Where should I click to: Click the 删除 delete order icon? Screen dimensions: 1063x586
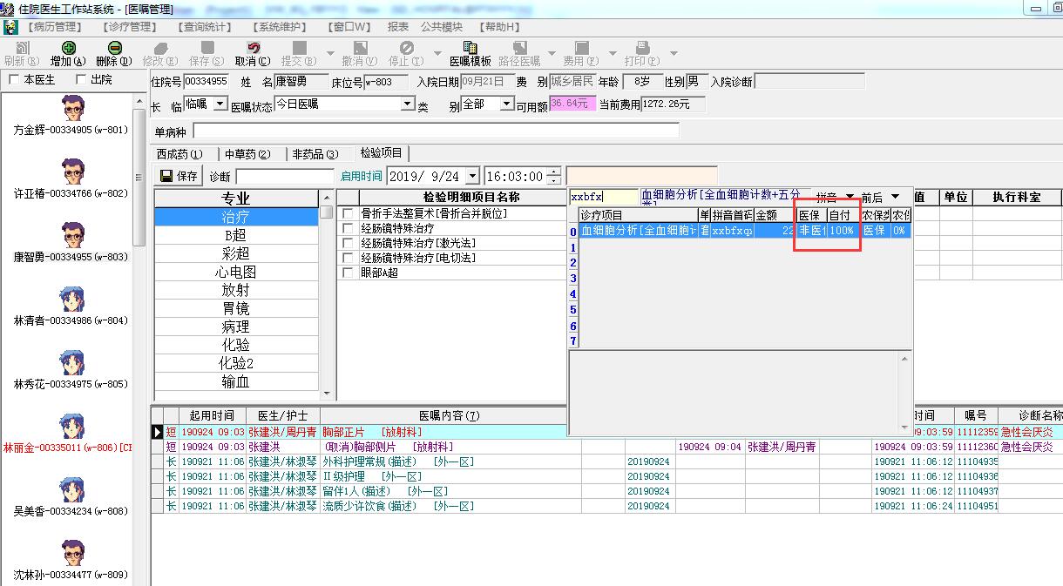pos(114,48)
